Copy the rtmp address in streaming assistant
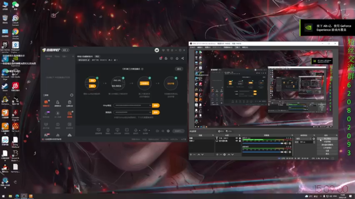The height and width of the screenshot is (199, 355). point(156,105)
